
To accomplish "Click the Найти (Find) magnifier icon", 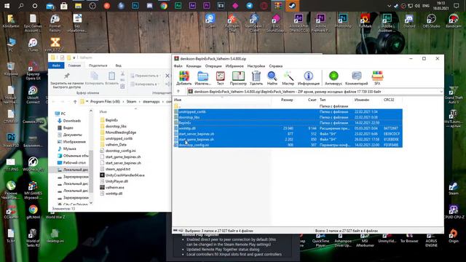I will [272, 78].
